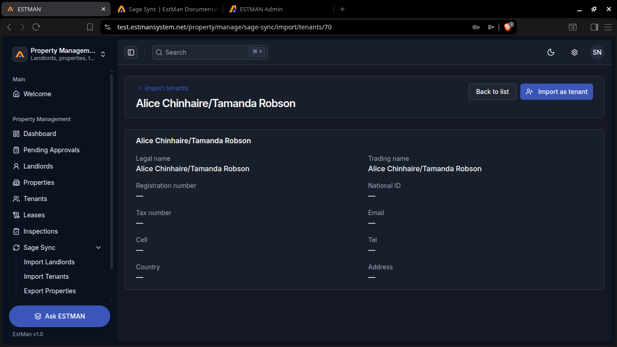Screen dimensions: 617x347
Task: Open the password key icon
Action: (x=476, y=27)
